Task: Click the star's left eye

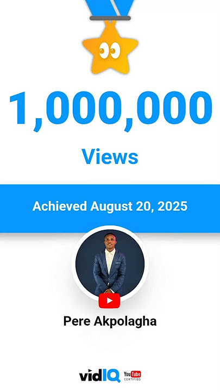Action: click(x=103, y=51)
